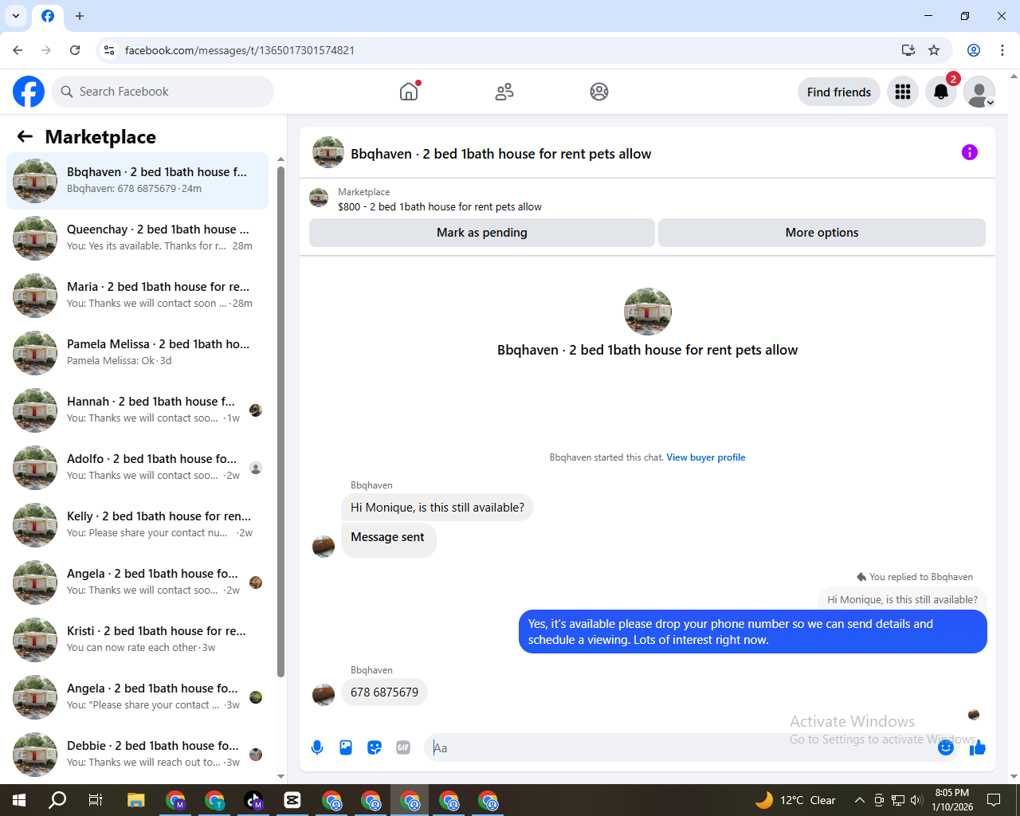Choose a sticker icon in composer

pos(375,747)
